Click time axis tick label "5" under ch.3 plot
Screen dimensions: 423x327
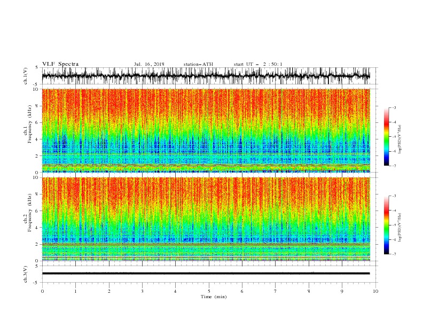click(209, 291)
